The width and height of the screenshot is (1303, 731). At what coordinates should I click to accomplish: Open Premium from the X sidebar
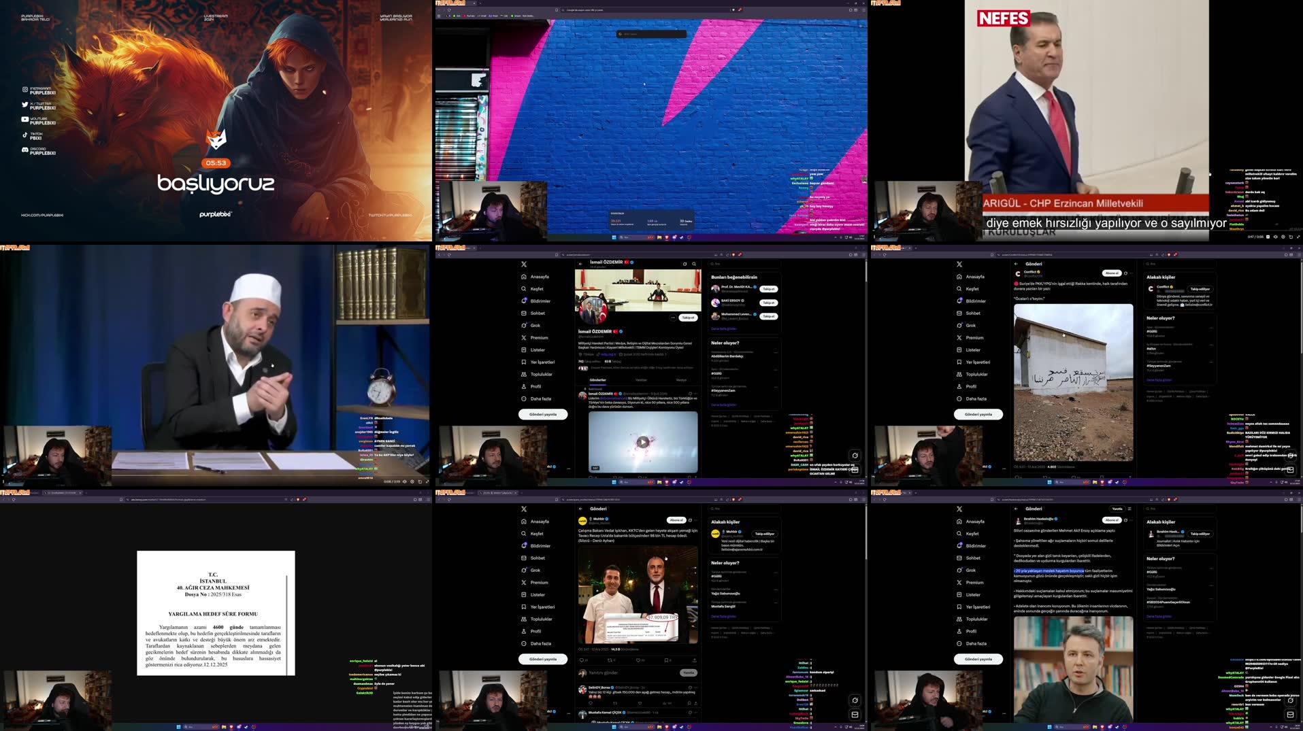coord(538,337)
